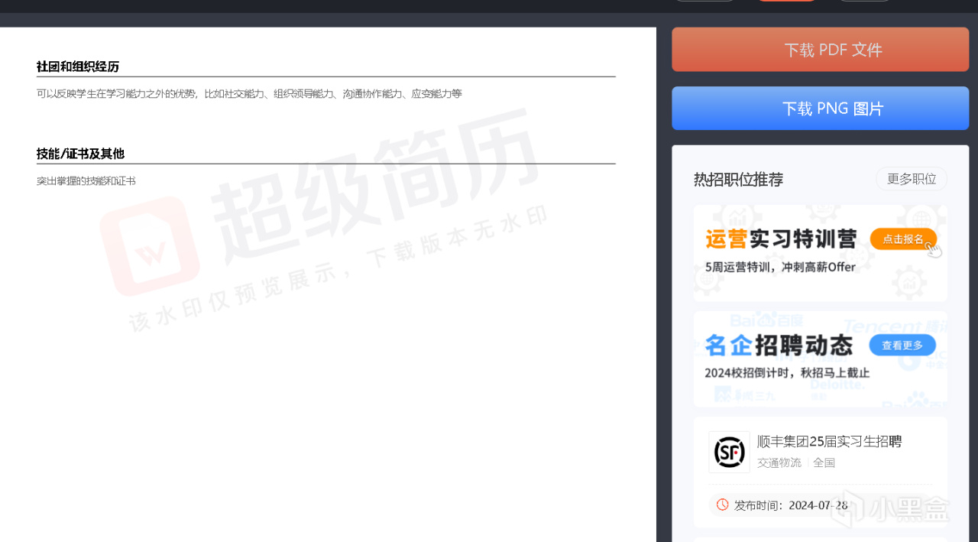The image size is (978, 542).
Task: Click the 热招职位推荐 panel title
Action: click(738, 179)
